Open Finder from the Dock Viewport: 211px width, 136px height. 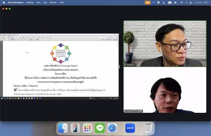[x=63, y=128]
